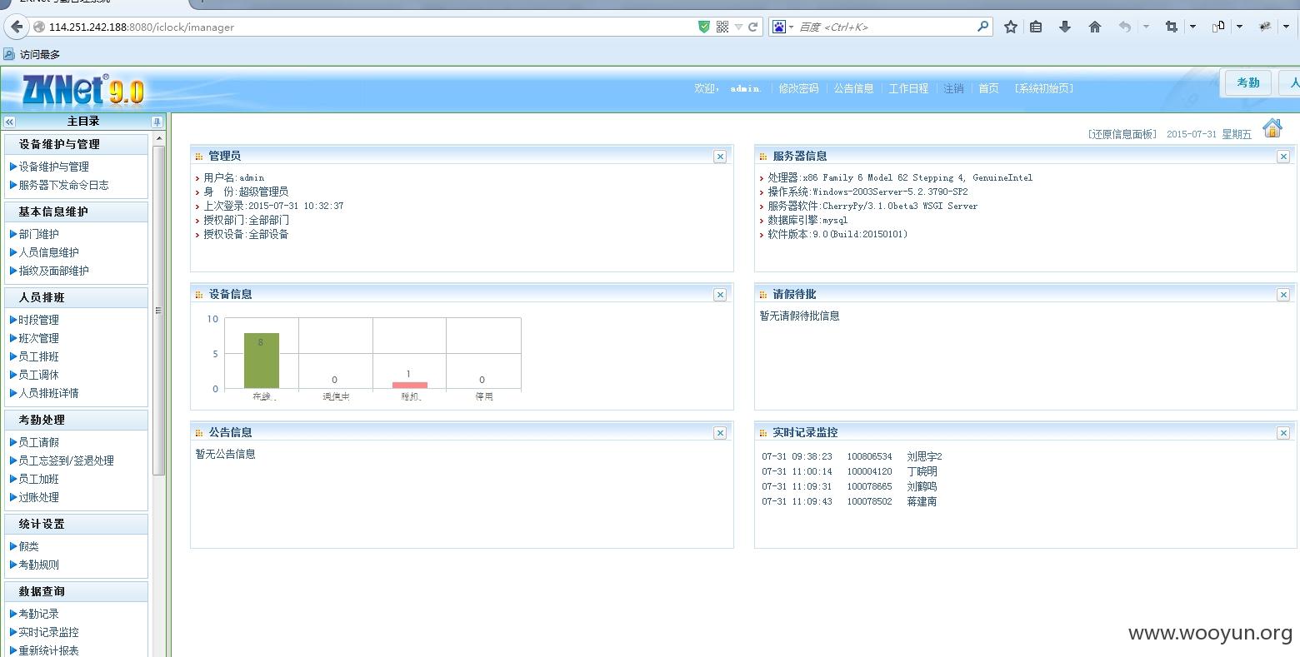Open 实时记录监控 sidebar entry

coord(49,632)
